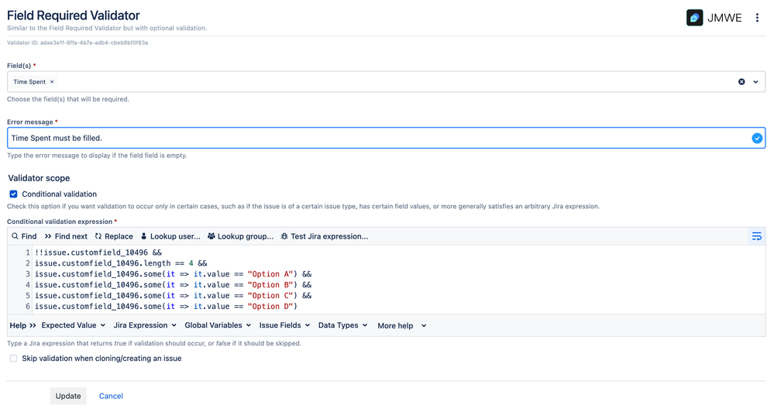The image size is (774, 409).
Task: Expand the Jira Expression help dropdown
Action: (x=145, y=325)
